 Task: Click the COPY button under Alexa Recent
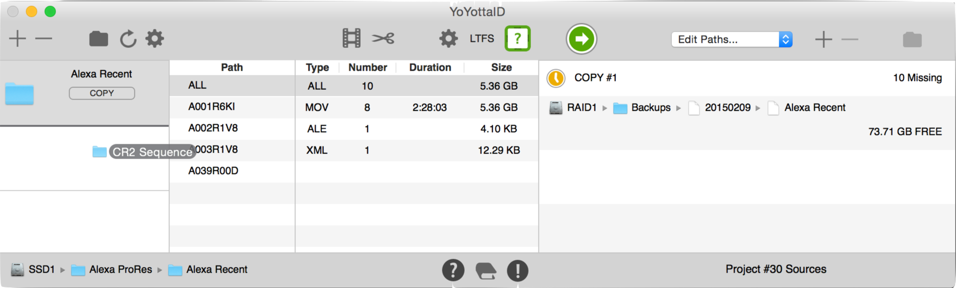click(x=102, y=93)
